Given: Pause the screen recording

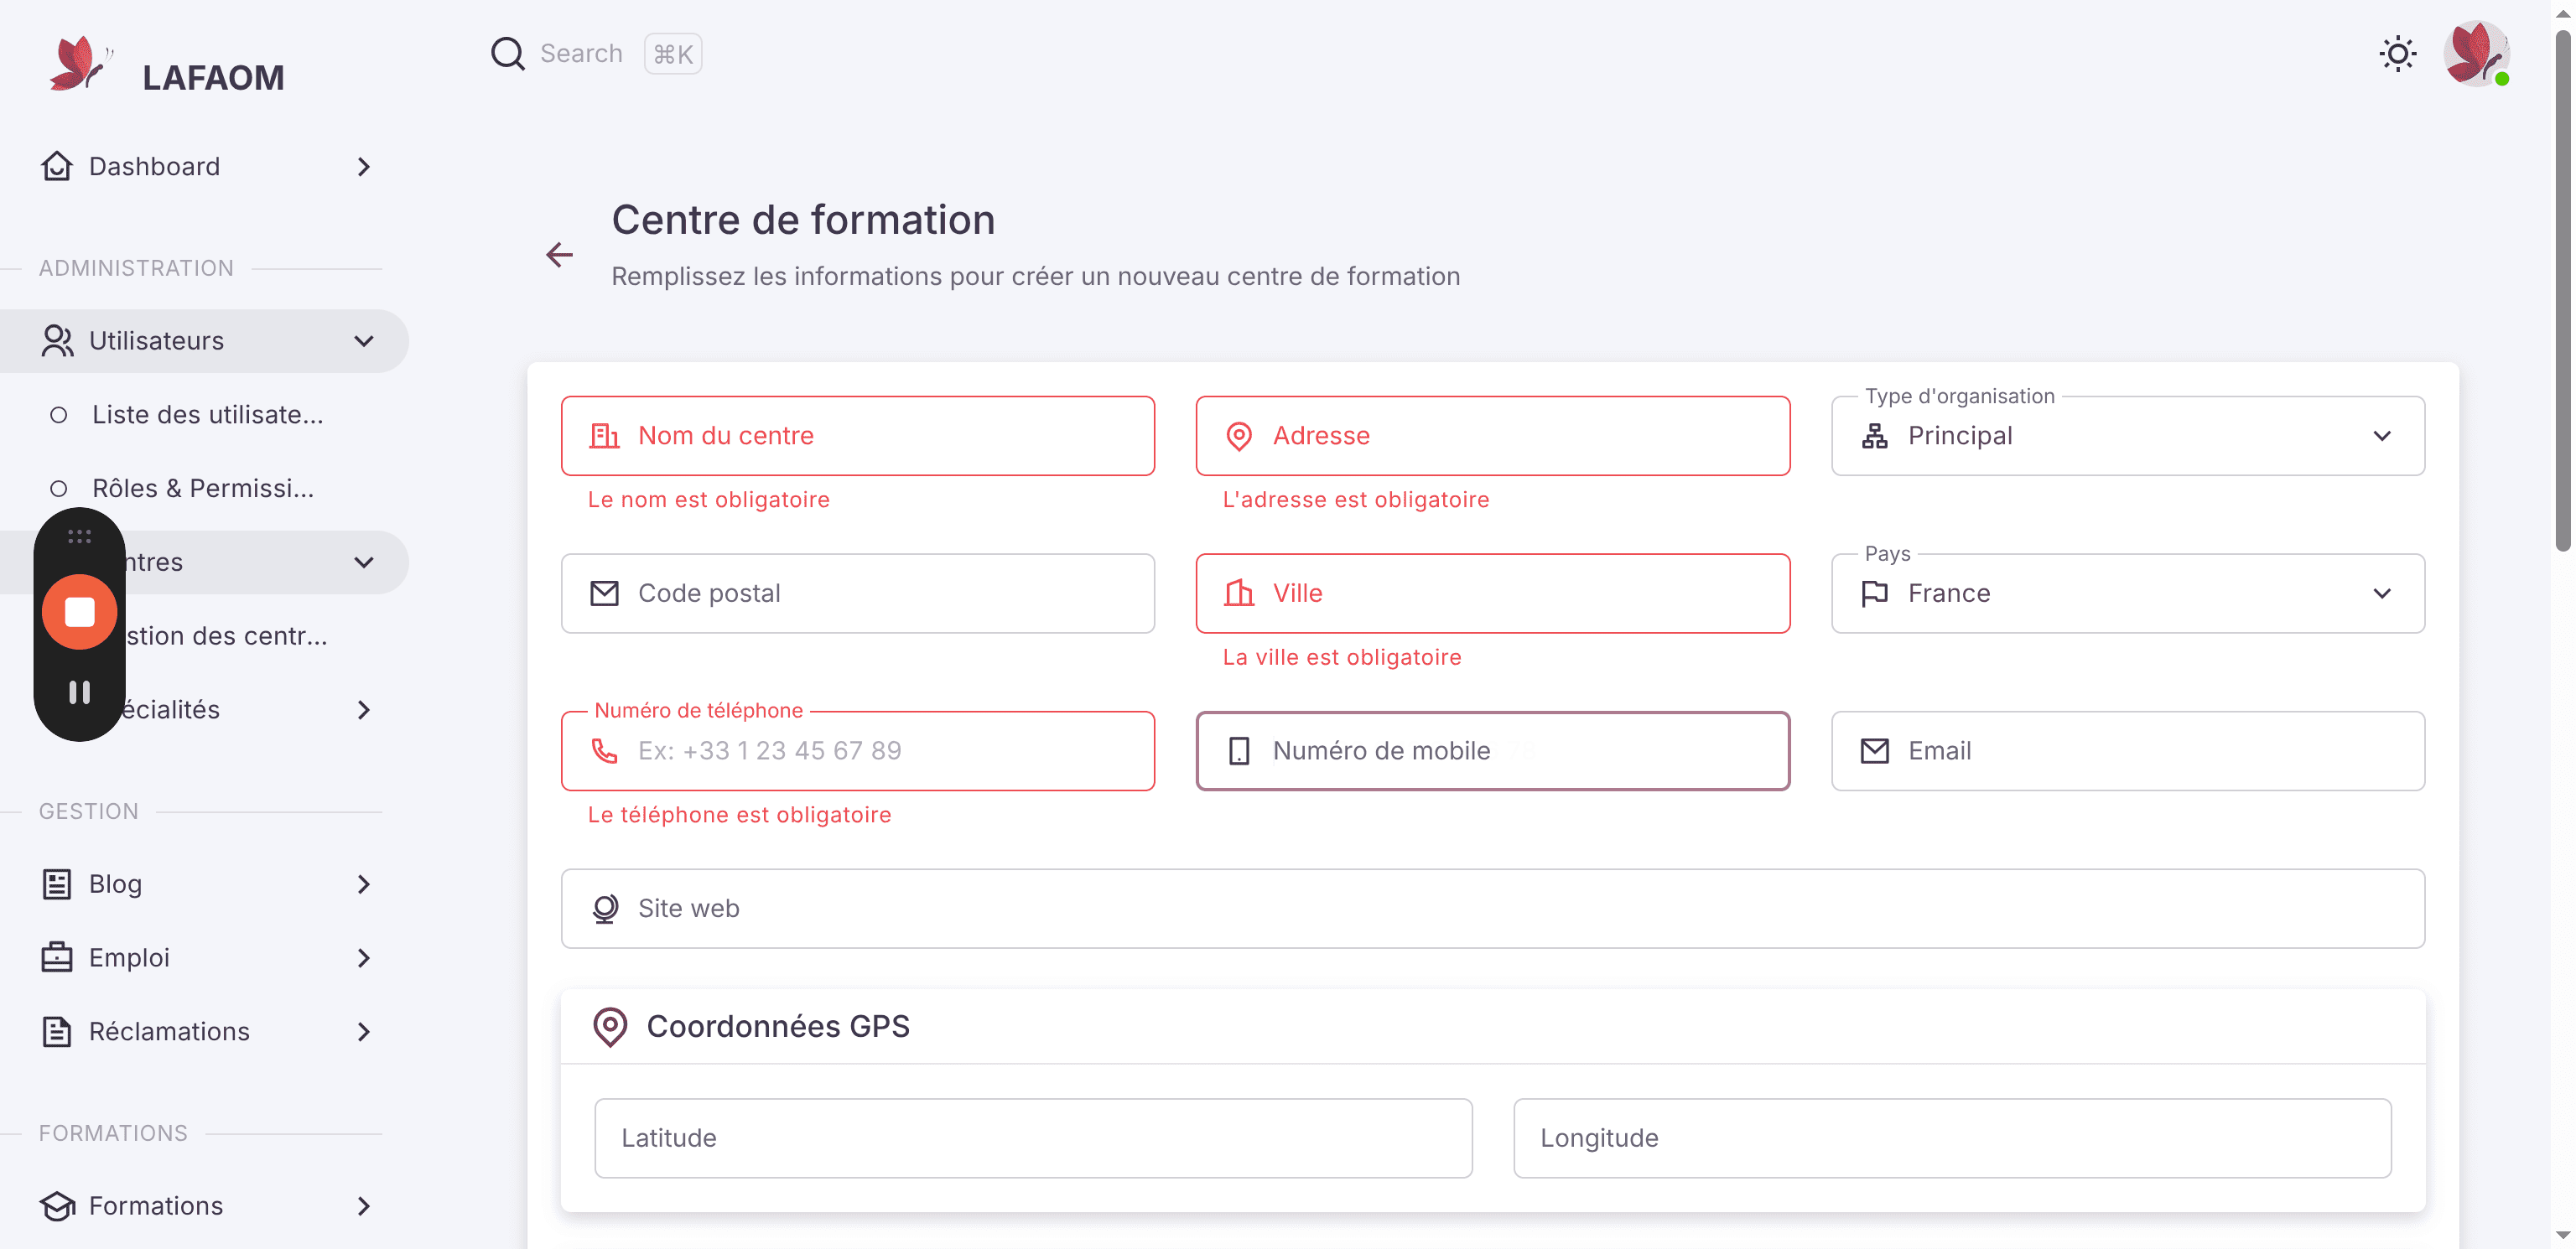Looking at the screenshot, I should pos(79,692).
